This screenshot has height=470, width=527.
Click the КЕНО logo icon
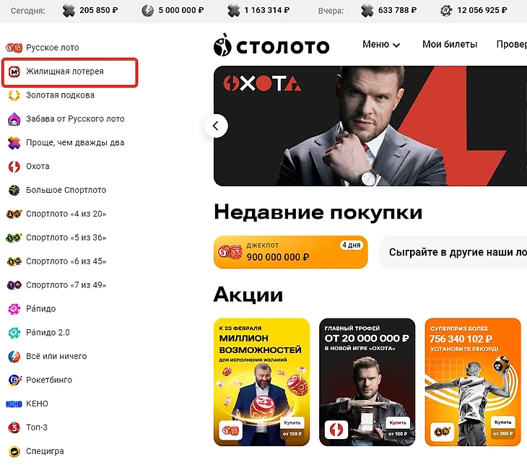click(14, 404)
